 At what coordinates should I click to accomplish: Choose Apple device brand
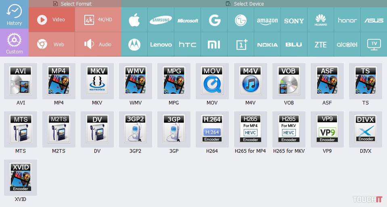(x=134, y=20)
